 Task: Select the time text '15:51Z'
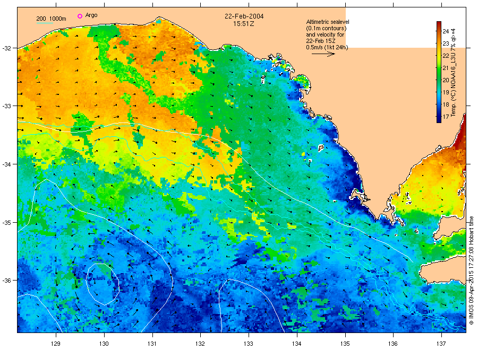(244, 23)
